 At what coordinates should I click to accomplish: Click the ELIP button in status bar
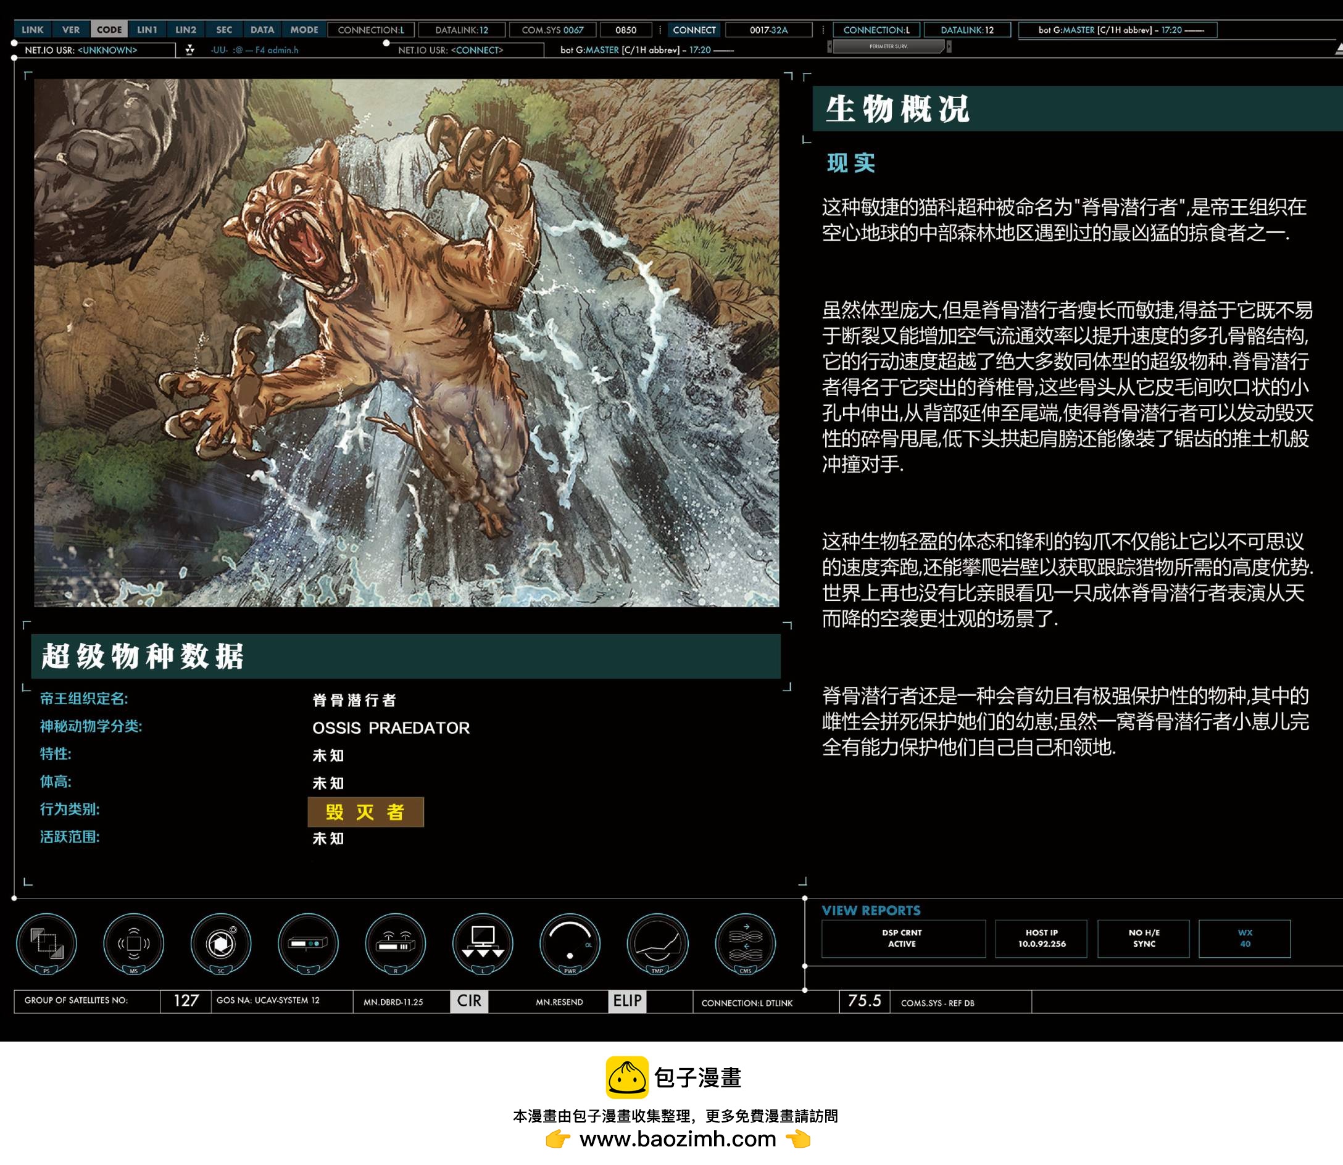click(x=627, y=1000)
